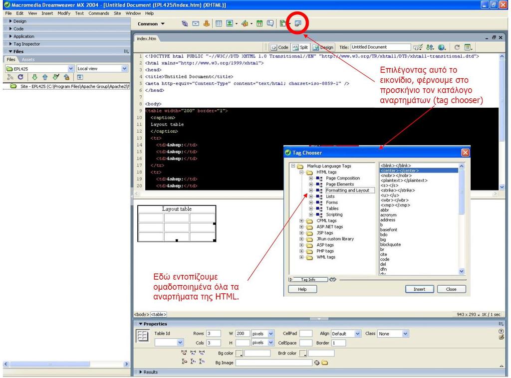Expand the CFML tags node

[301, 221]
